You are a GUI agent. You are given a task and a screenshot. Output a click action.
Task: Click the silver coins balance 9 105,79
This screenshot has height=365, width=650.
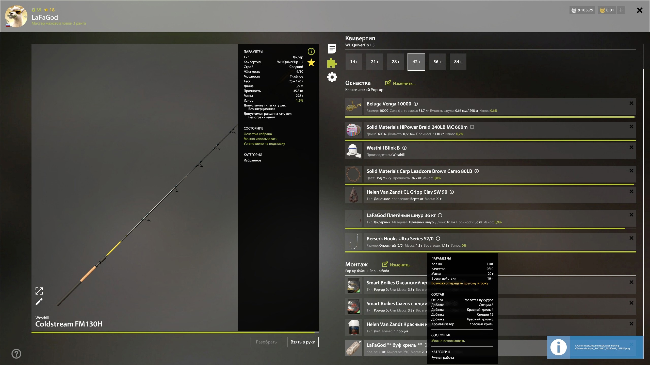tap(582, 10)
